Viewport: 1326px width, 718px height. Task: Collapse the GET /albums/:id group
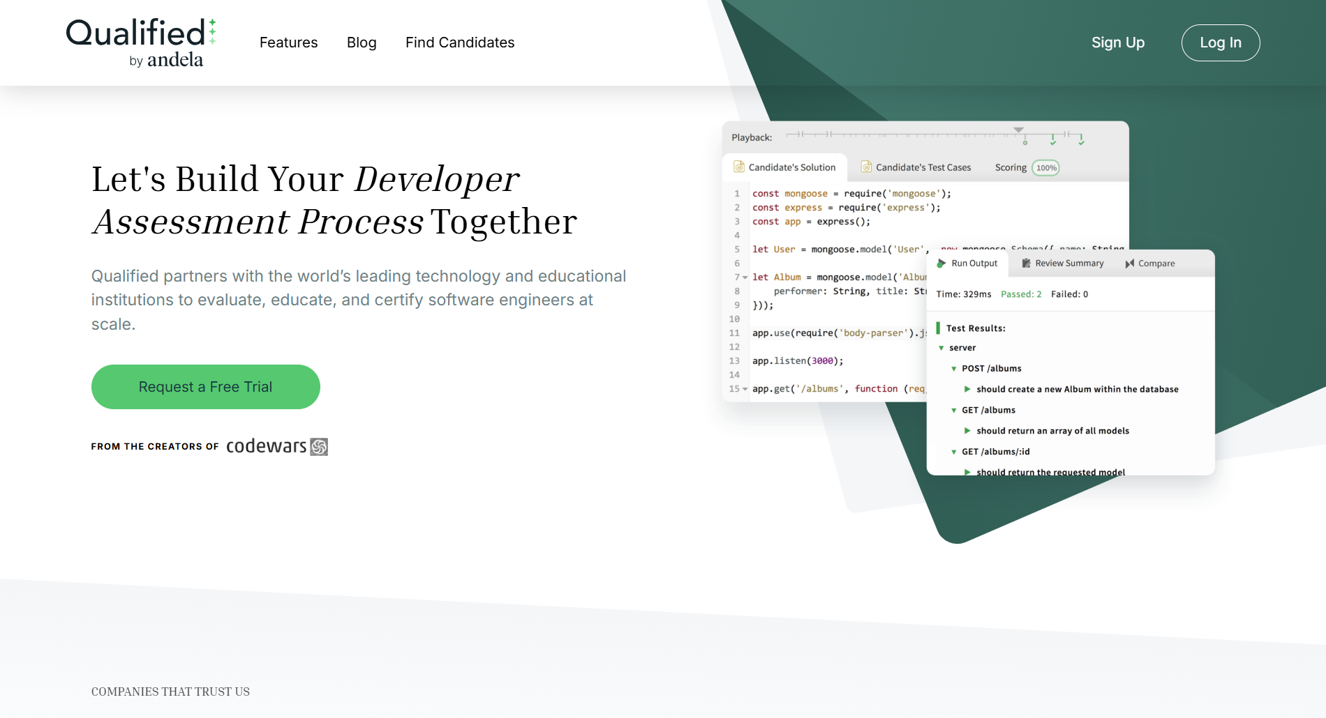pyautogui.click(x=954, y=452)
